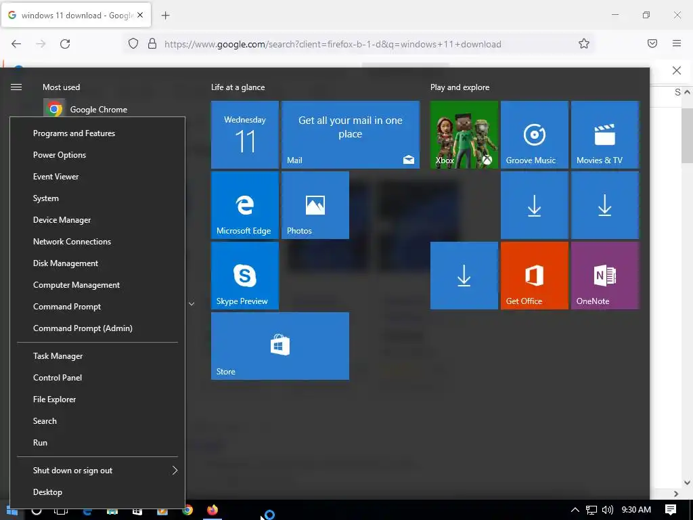Click Firefox icon on the taskbar
The height and width of the screenshot is (520, 693).
[x=213, y=511]
